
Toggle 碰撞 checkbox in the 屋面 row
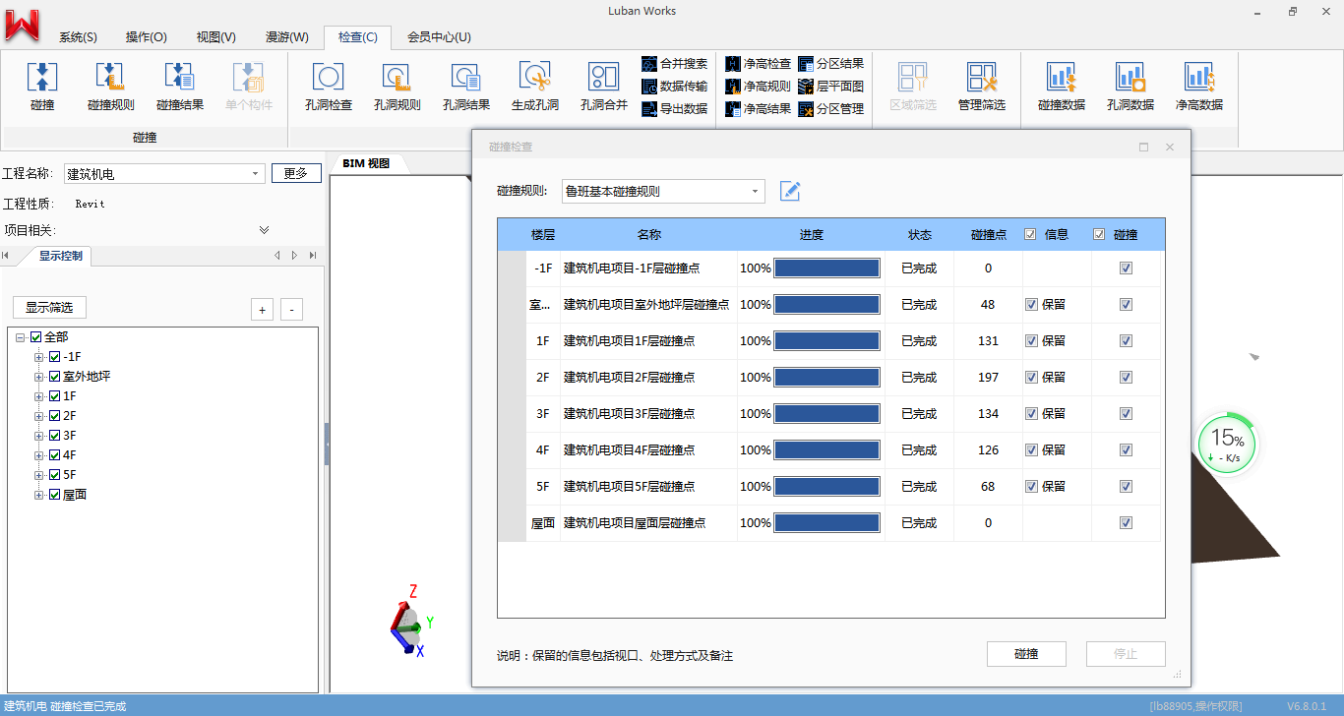pyautogui.click(x=1127, y=523)
